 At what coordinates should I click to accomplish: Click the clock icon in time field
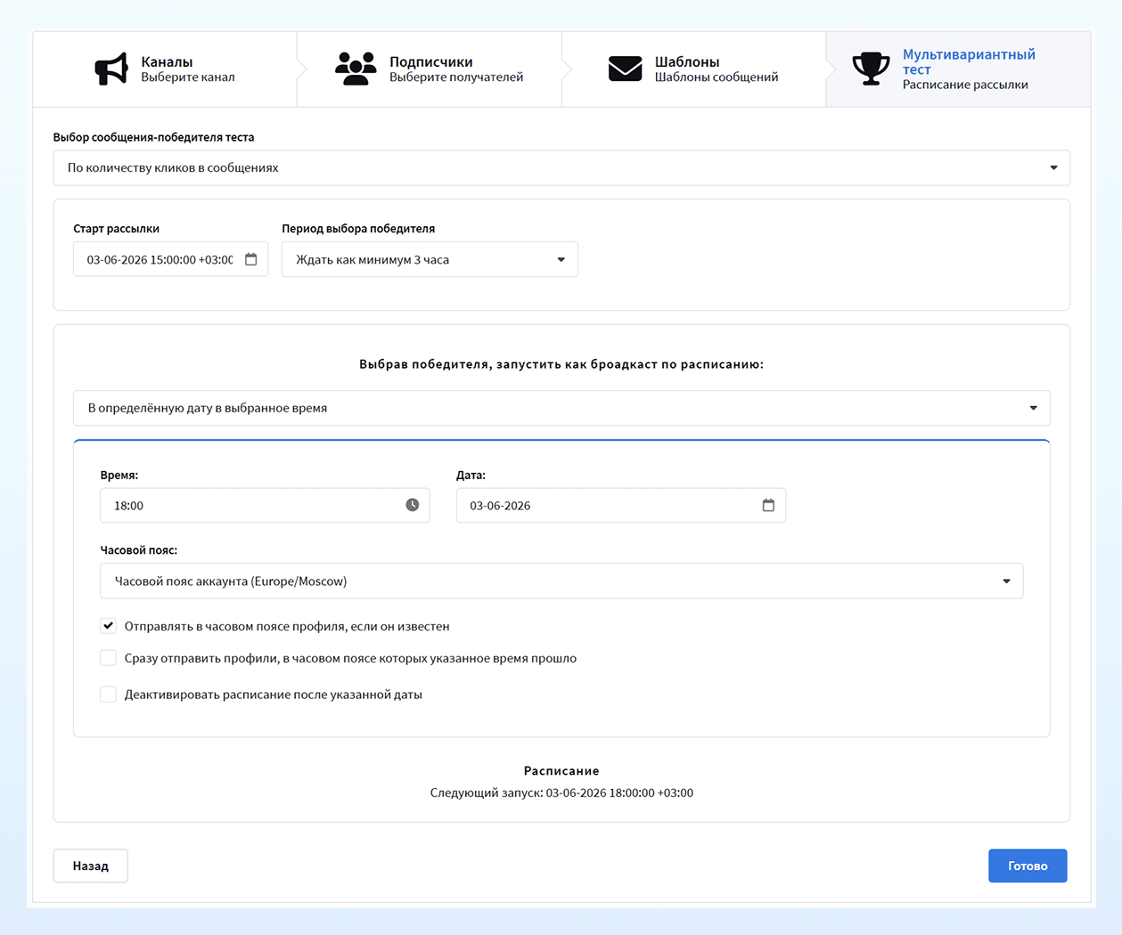[413, 505]
